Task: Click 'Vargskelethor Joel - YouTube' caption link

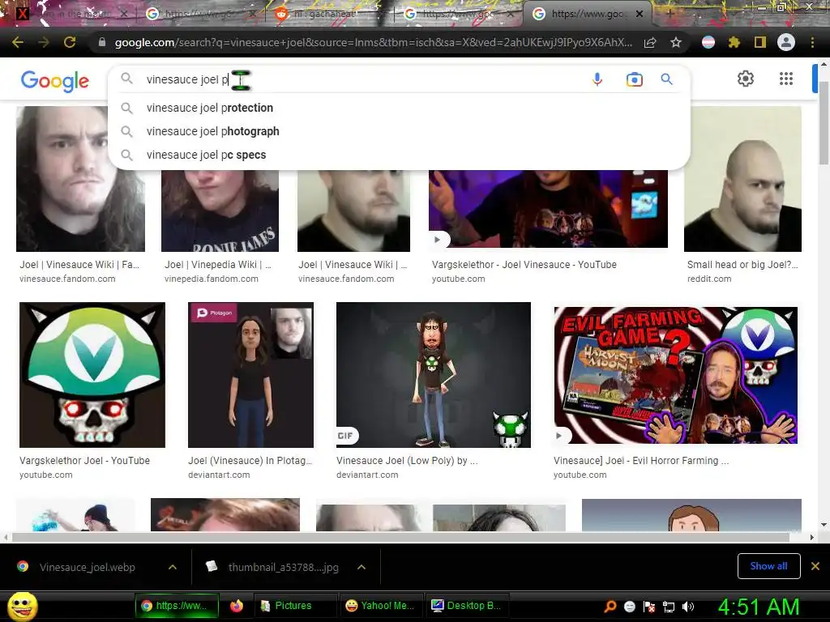Action: click(x=84, y=461)
